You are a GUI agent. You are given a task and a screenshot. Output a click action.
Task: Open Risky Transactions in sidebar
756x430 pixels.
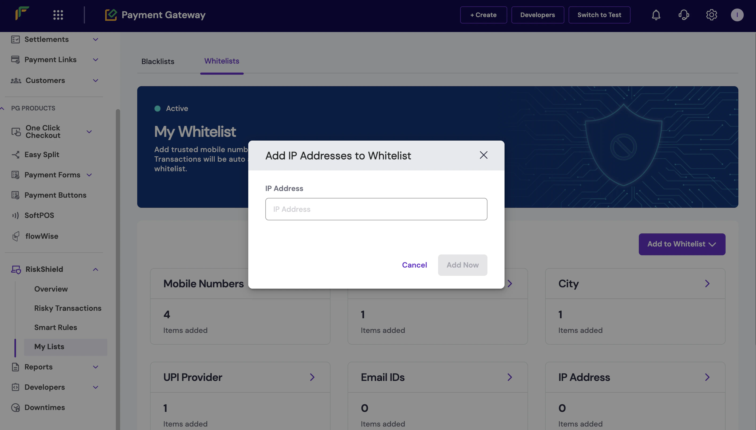point(68,308)
